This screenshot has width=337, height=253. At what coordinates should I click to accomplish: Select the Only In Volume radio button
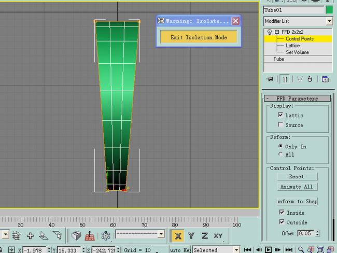click(280, 146)
